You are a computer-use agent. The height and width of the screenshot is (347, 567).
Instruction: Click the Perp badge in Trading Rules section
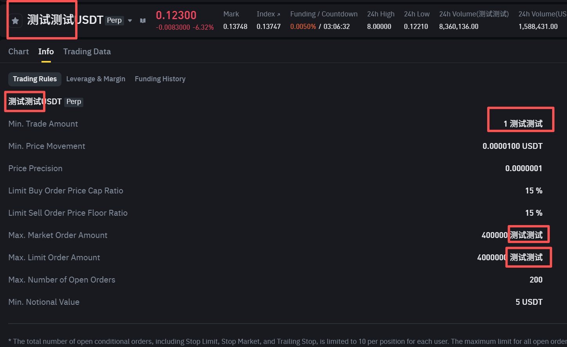[74, 102]
